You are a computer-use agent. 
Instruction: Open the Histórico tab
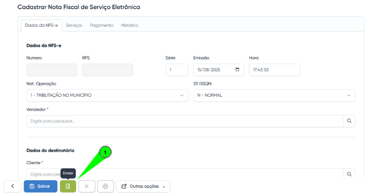click(x=129, y=25)
